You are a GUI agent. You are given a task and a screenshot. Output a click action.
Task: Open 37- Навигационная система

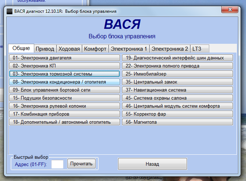177,90
